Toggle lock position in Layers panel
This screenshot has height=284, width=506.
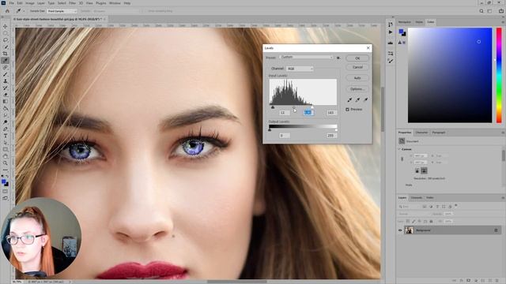click(420, 222)
